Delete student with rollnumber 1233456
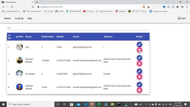The width and height of the screenshot is (190, 107). pos(139,63)
